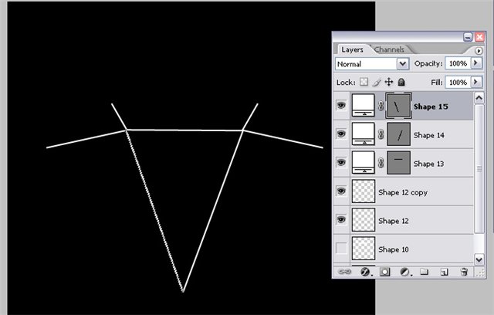
Task: Click the layers scrollbar down arrow
Action: [479, 259]
